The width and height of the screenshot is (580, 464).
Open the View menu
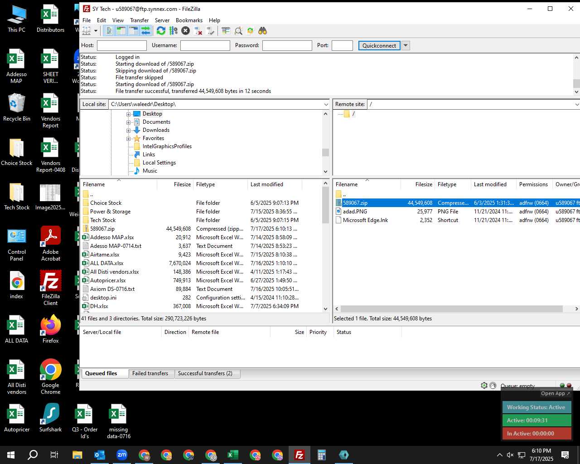coord(118,20)
